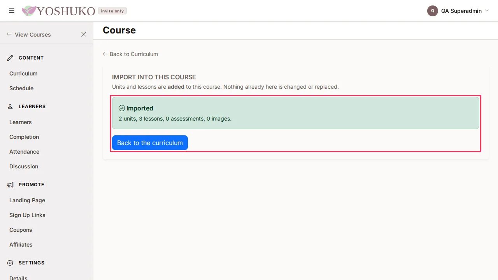Open Landing Page in the sidebar
Image resolution: width=498 pixels, height=280 pixels.
pyautogui.click(x=27, y=200)
